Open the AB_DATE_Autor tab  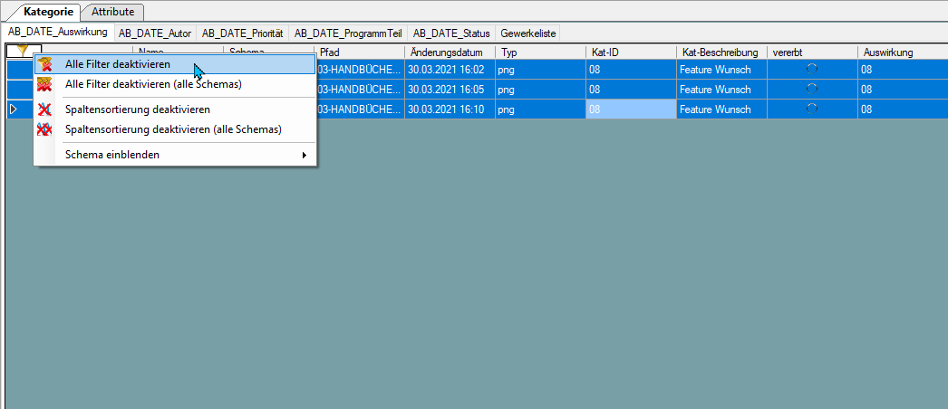(155, 33)
